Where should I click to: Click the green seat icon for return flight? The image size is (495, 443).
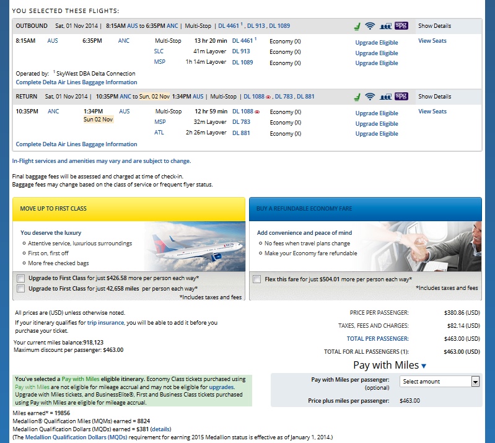coord(356,97)
